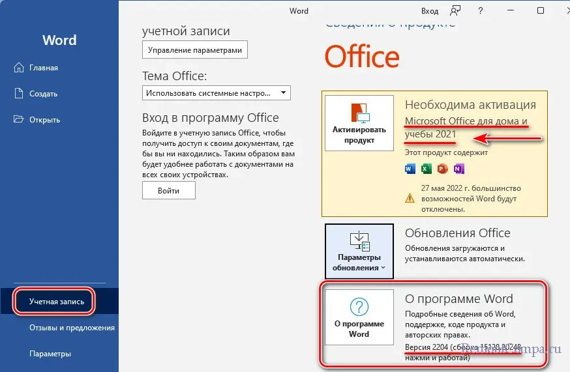Open the О программе Word button

tap(359, 318)
